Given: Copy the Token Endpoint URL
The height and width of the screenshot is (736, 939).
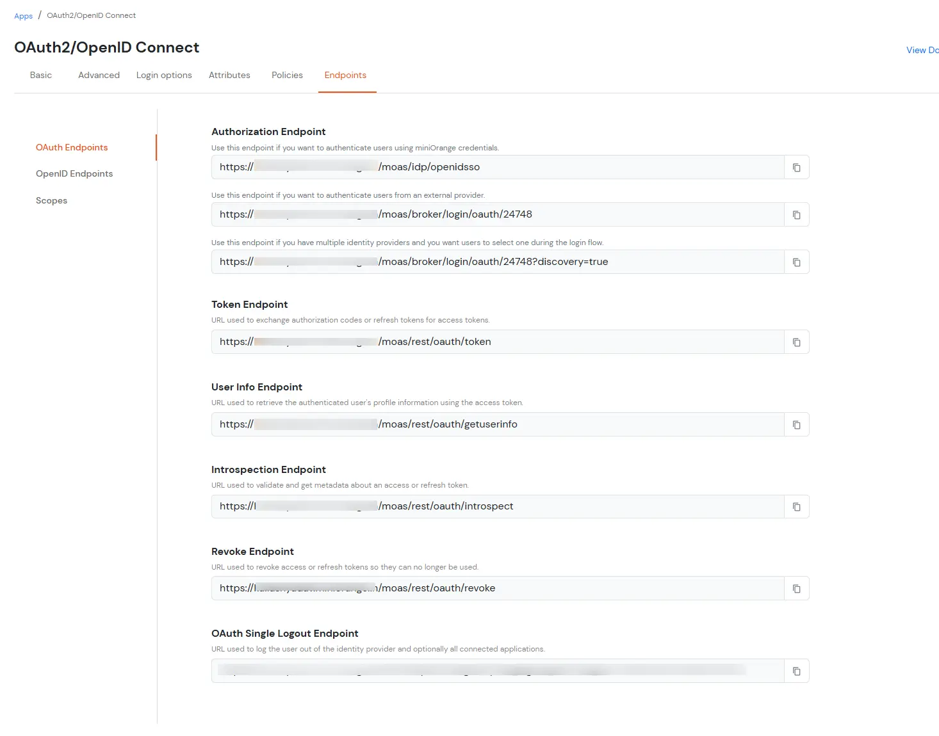Looking at the screenshot, I should pyautogui.click(x=796, y=342).
